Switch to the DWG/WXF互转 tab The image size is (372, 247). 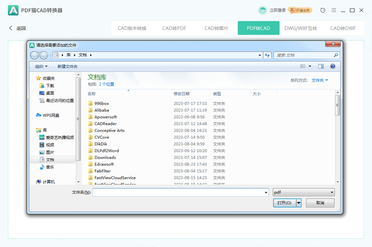point(300,28)
